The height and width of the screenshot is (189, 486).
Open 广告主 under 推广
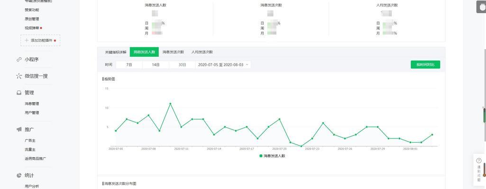point(30,140)
